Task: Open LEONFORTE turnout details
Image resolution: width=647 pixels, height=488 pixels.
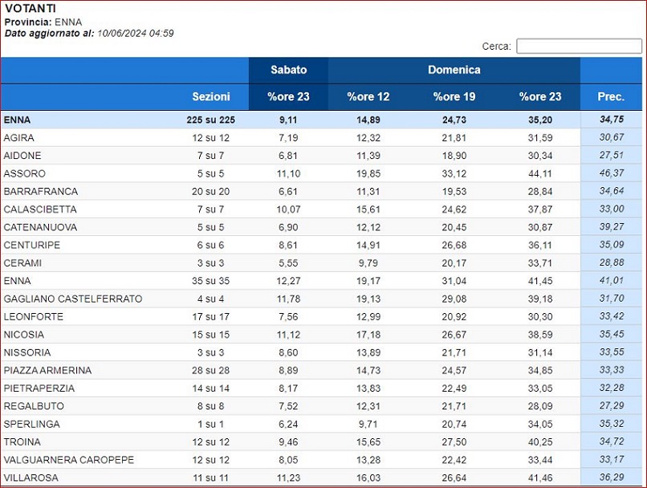Action: click(34, 317)
